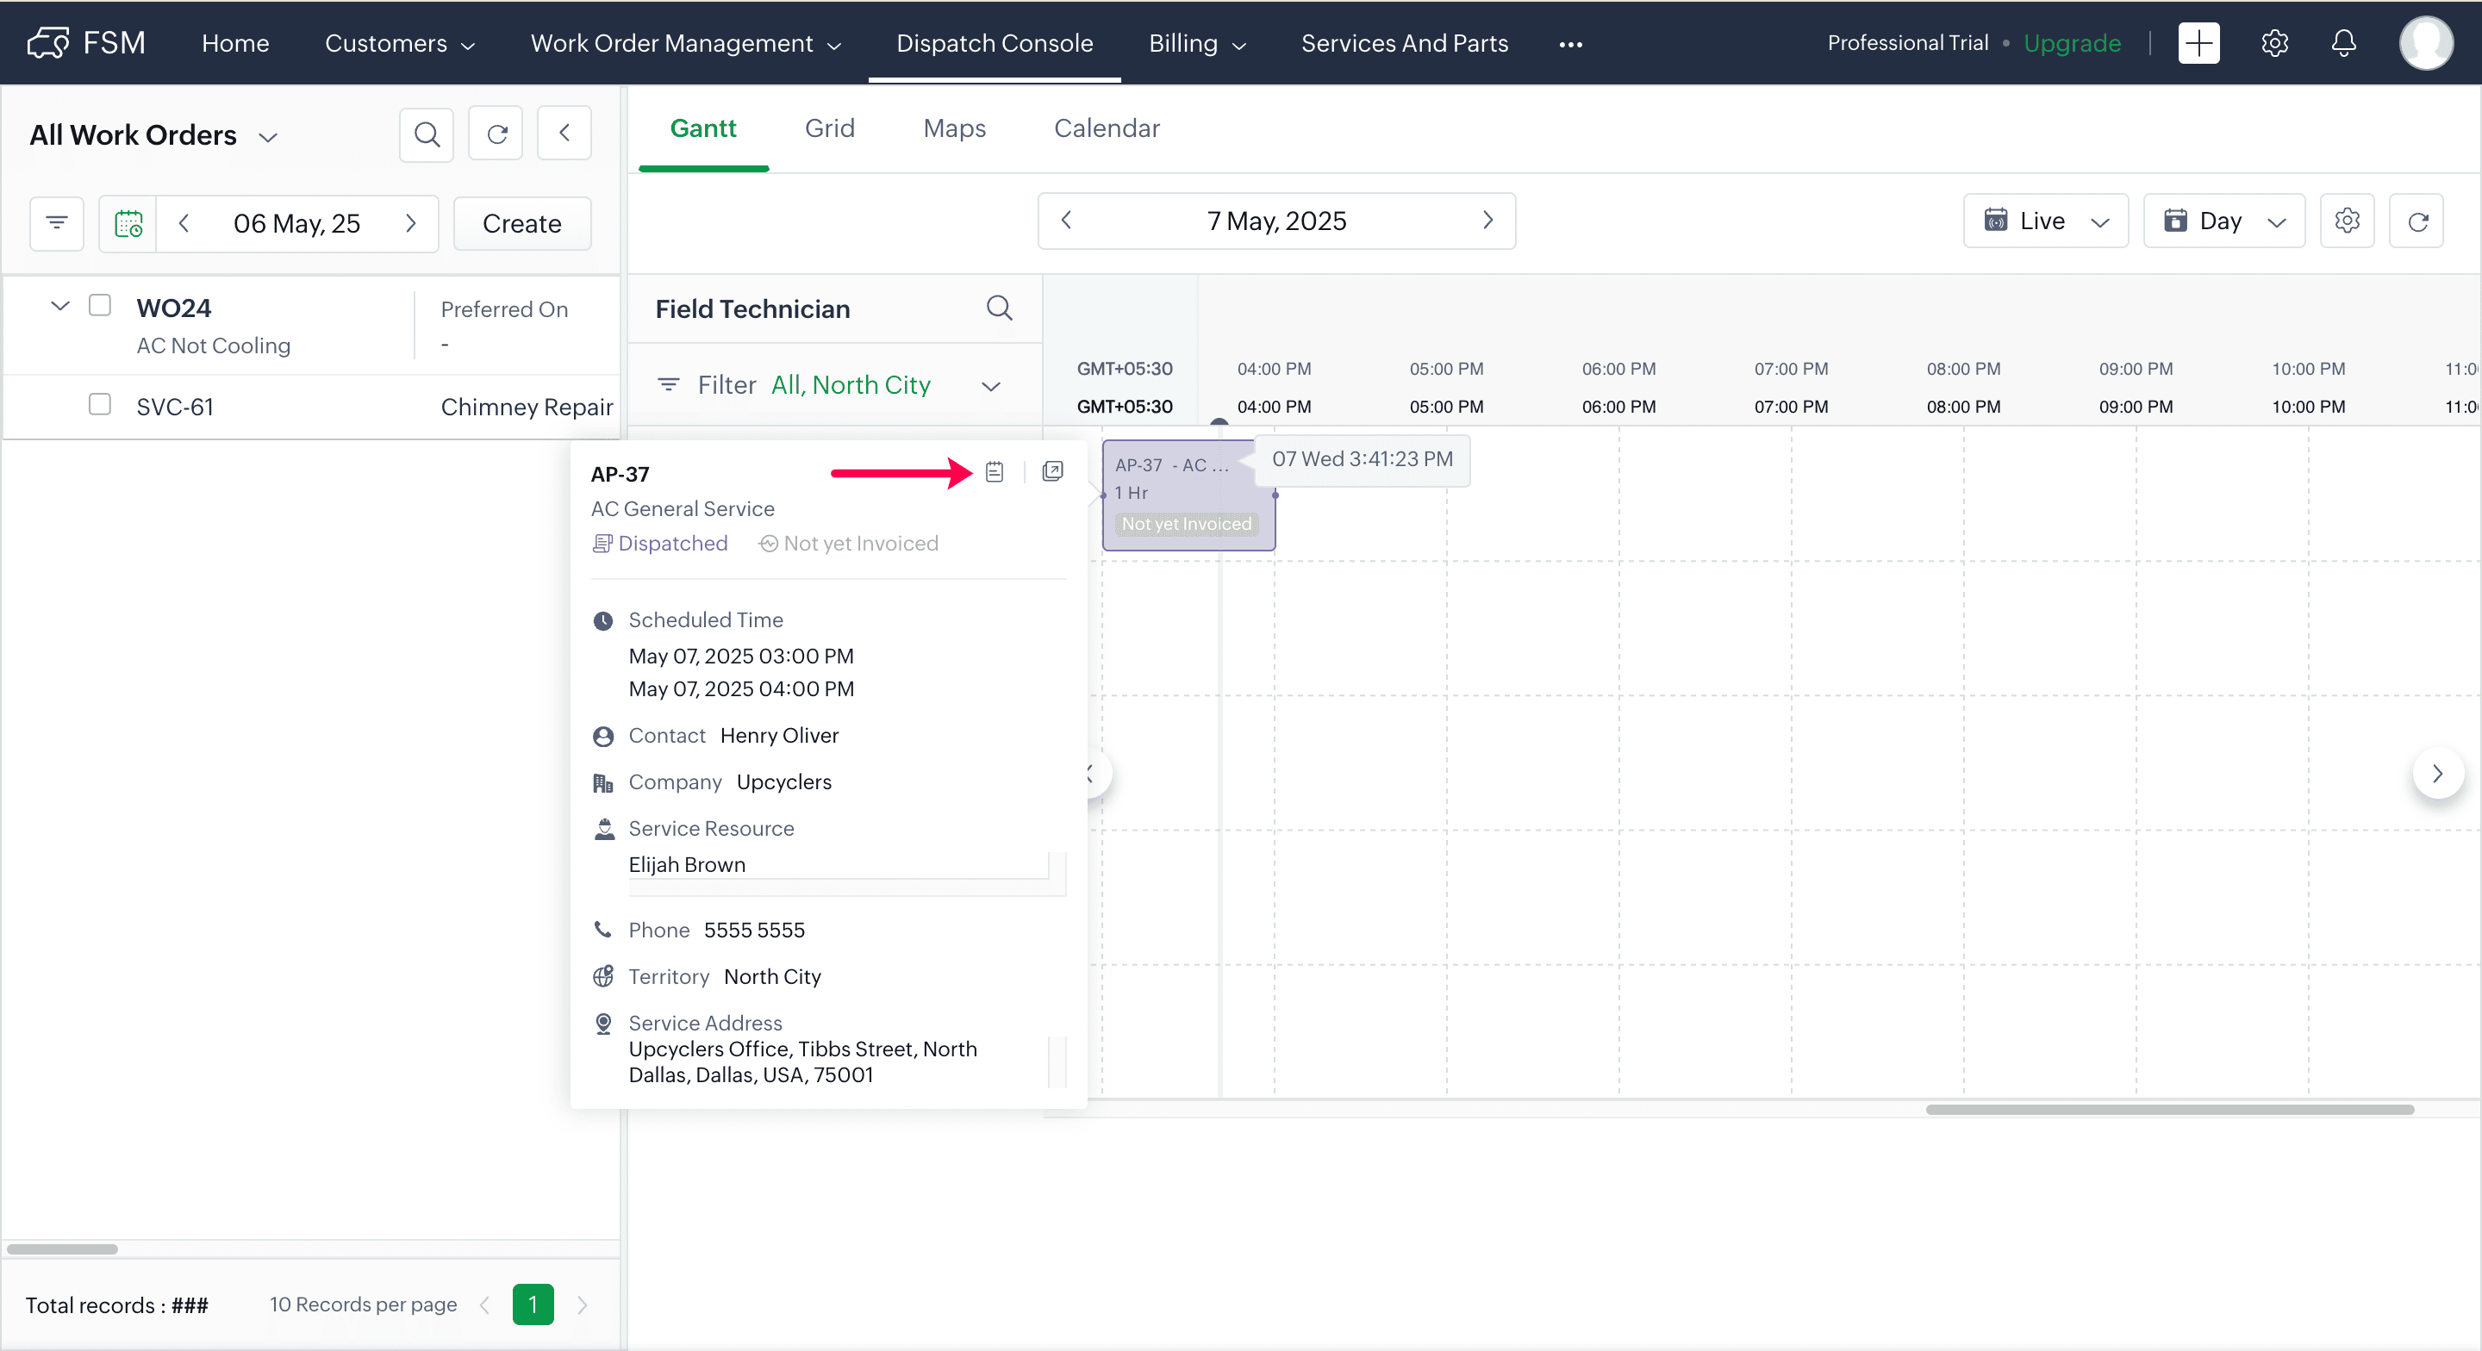The image size is (2482, 1351).
Task: Expand the Live mode dropdown
Action: 2044,221
